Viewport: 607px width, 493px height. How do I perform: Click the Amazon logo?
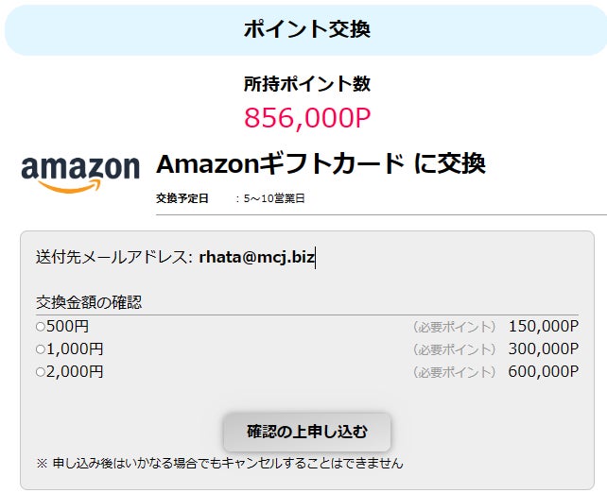(x=80, y=173)
